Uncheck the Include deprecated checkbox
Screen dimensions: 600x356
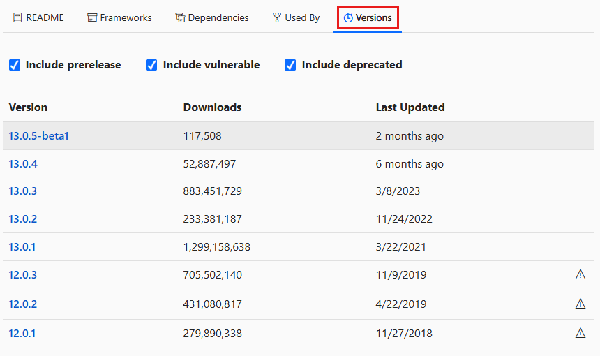[x=290, y=65]
